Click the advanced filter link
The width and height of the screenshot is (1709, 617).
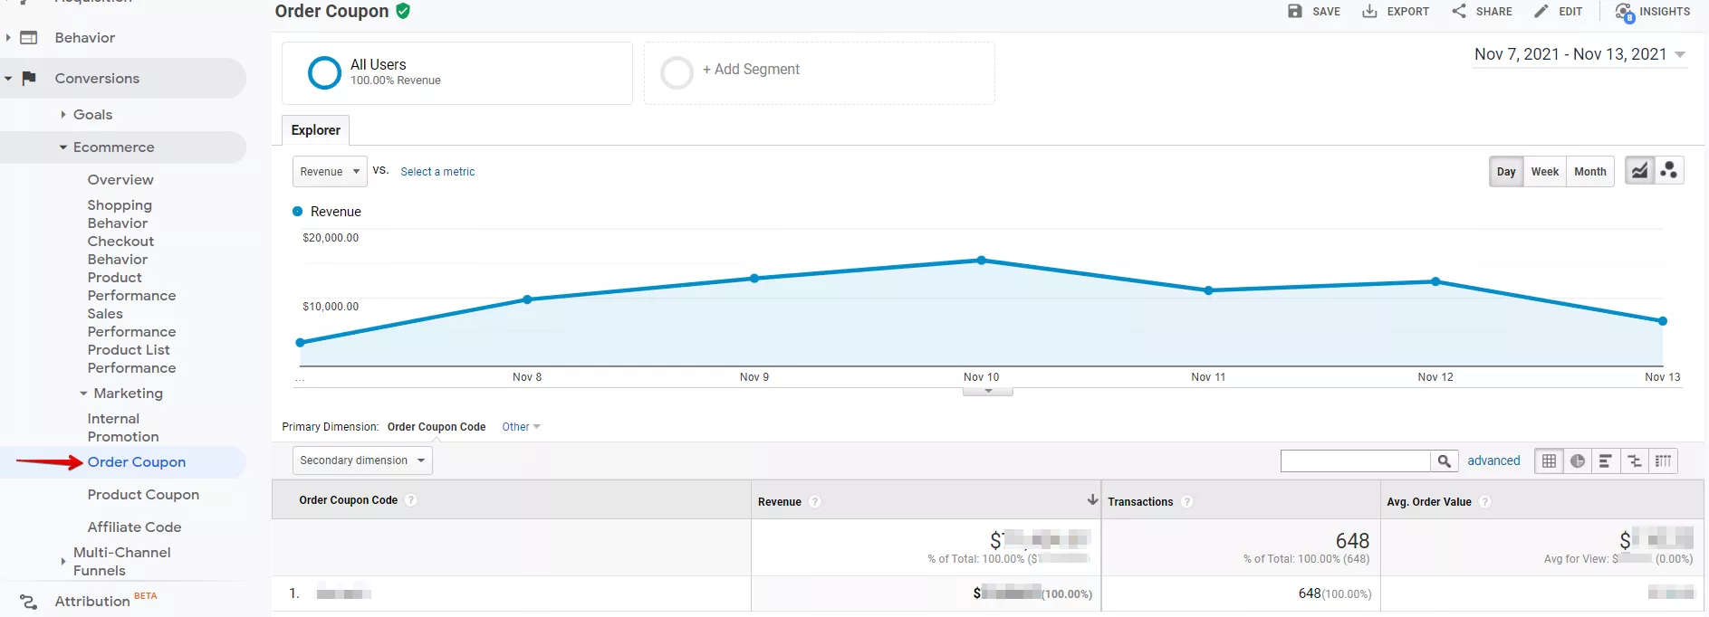coord(1493,460)
